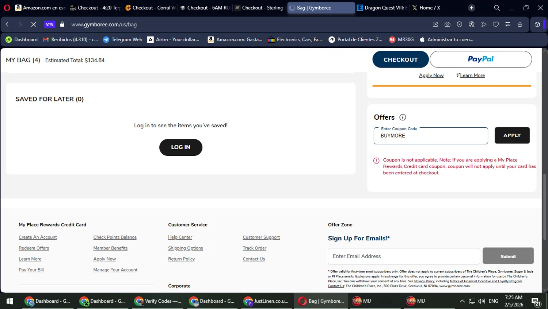Open Track Order link
This screenshot has height=309, width=548.
coord(255,248)
